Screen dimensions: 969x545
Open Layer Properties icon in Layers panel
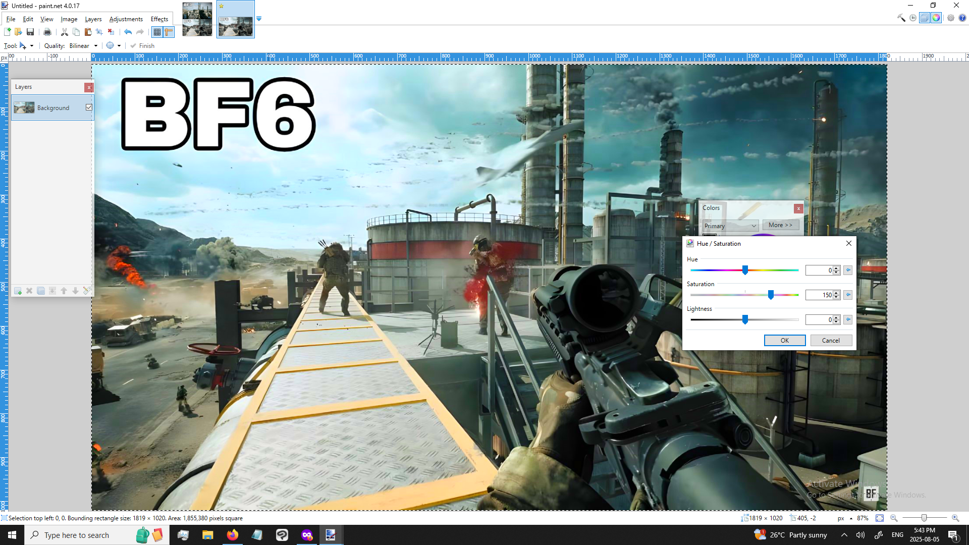(87, 291)
